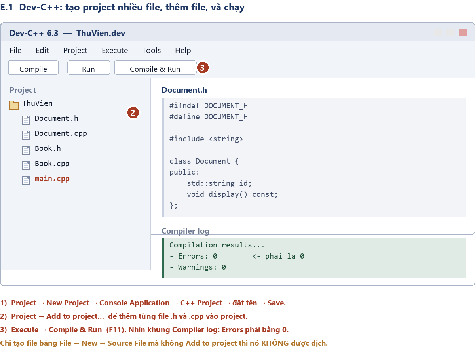Click the Compiler log heading
475x354 pixels.
185,231
